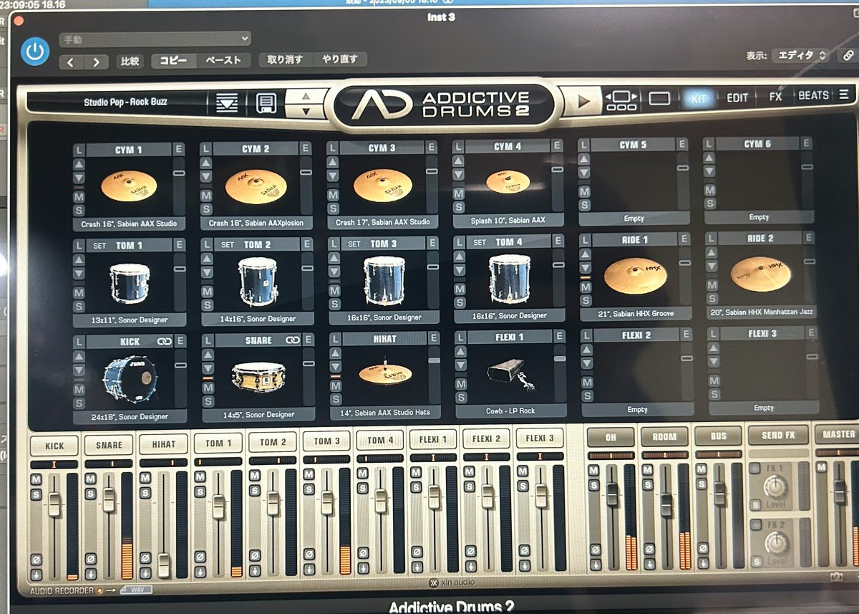Select the HIHAT mixer channel label
Image resolution: width=859 pixels, height=614 pixels.
point(163,443)
